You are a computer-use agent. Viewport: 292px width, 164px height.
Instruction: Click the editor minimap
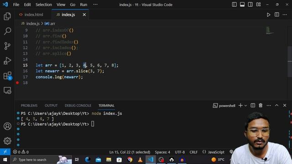click(x=270, y=31)
